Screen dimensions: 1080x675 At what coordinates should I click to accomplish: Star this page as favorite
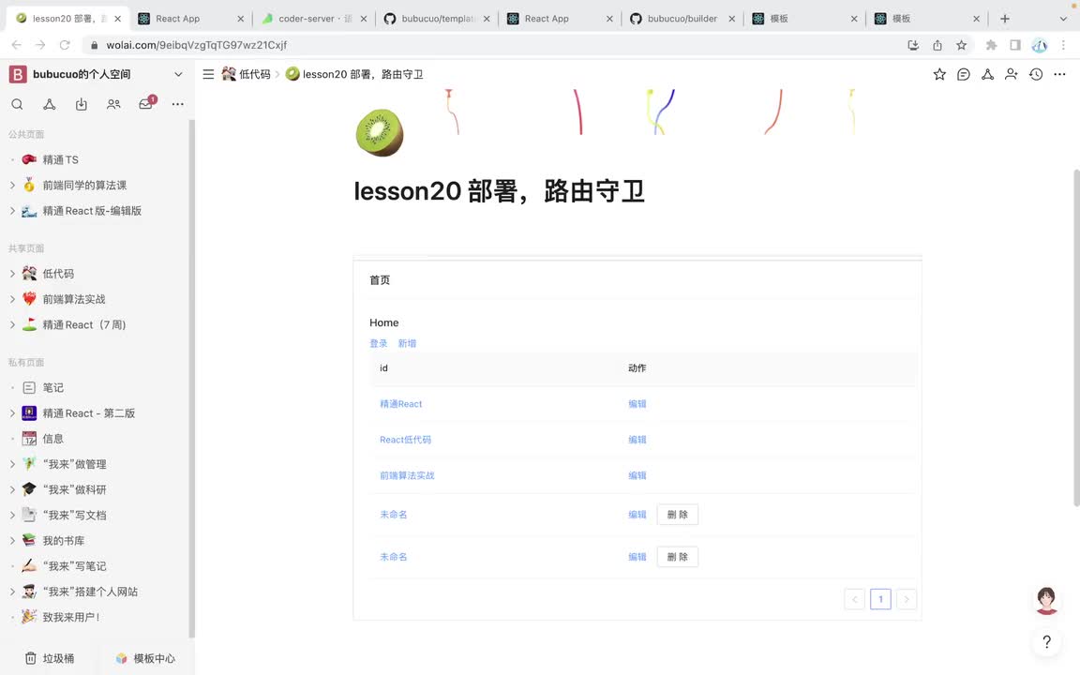(939, 74)
